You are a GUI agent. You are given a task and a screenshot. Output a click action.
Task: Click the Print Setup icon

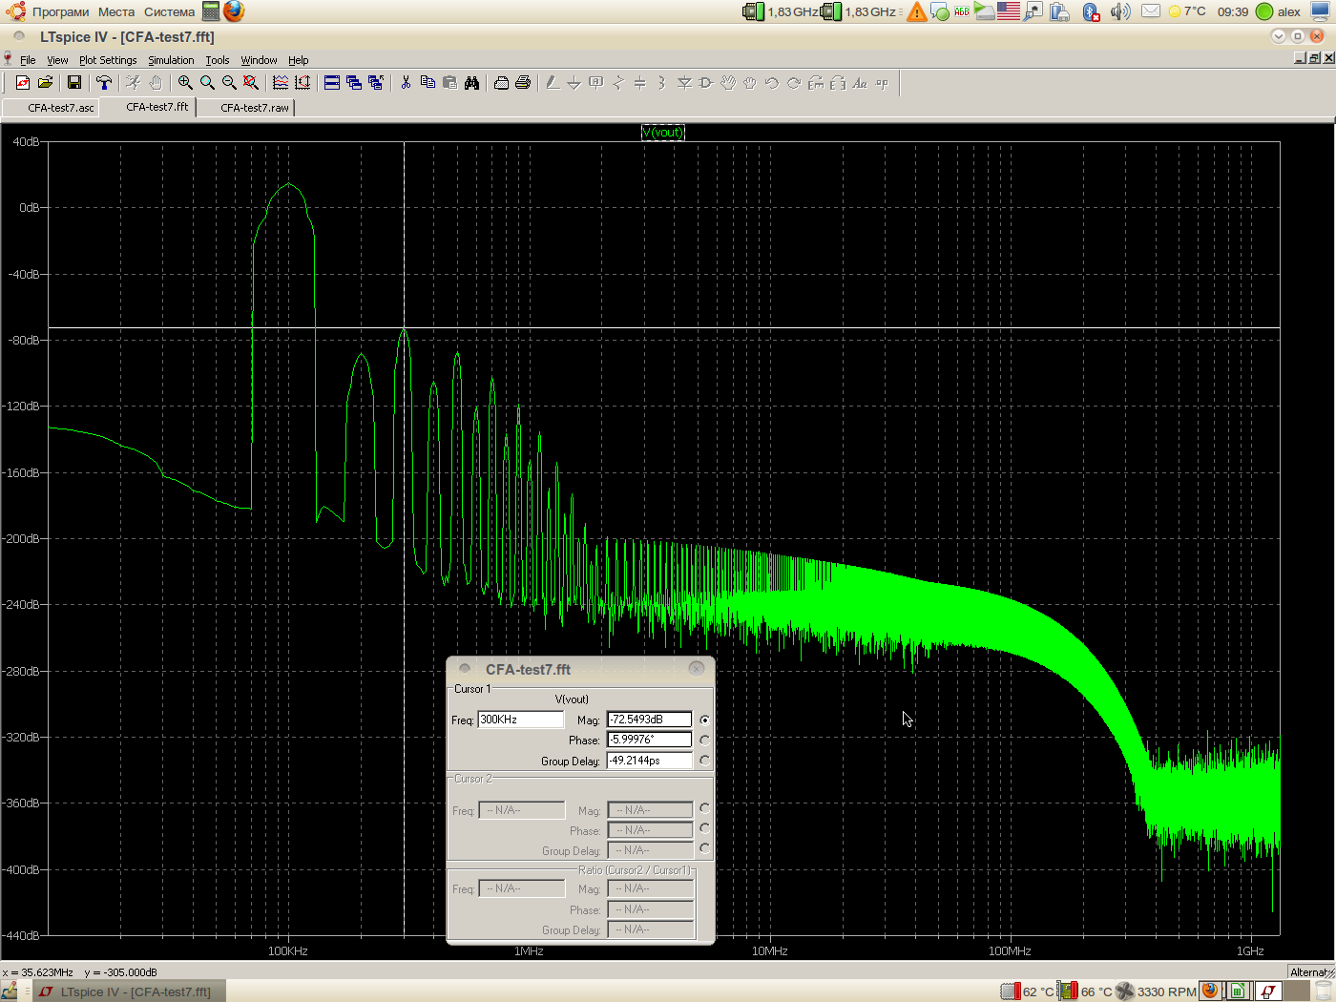point(501,83)
